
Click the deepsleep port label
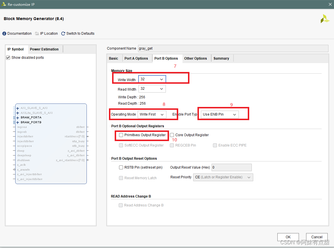coord(24,156)
